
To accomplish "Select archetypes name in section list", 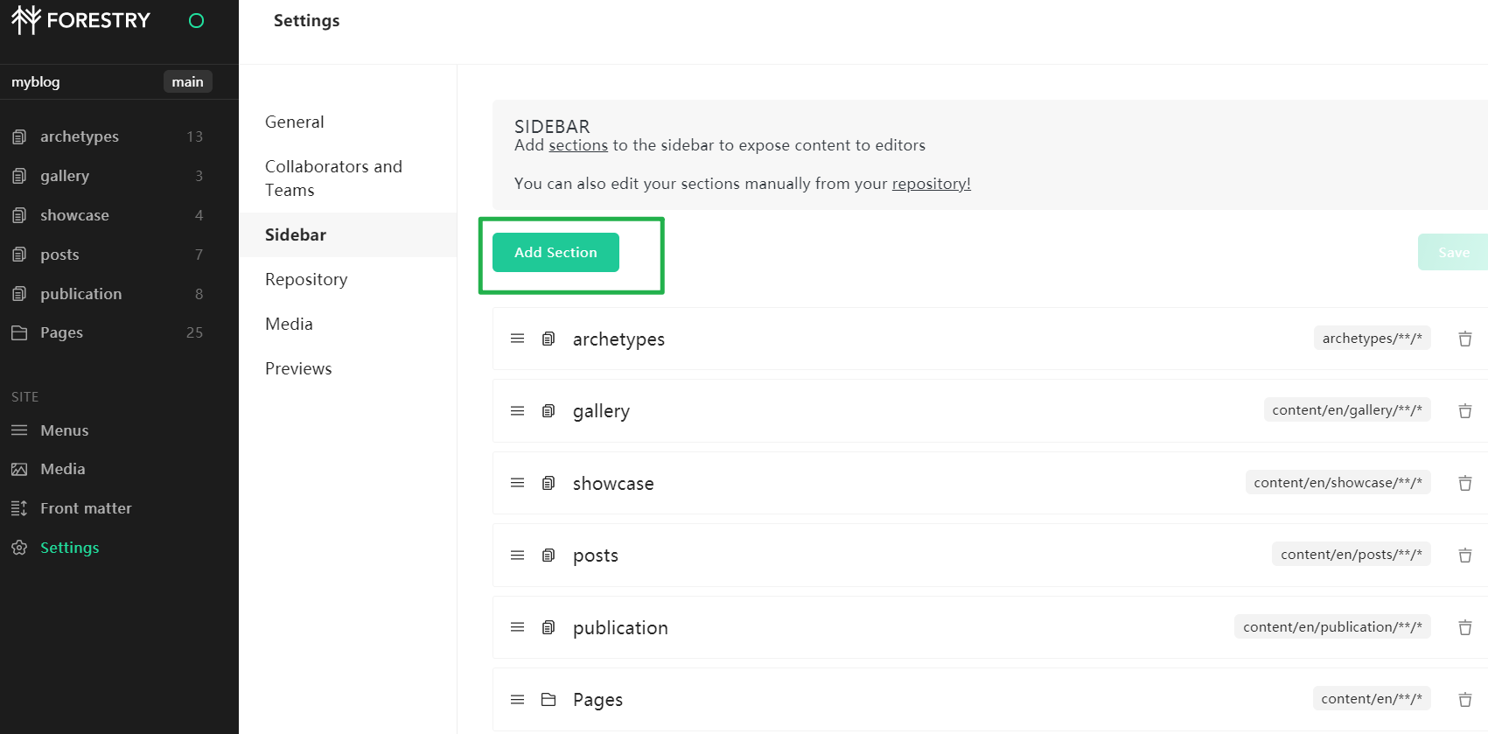I will (618, 339).
